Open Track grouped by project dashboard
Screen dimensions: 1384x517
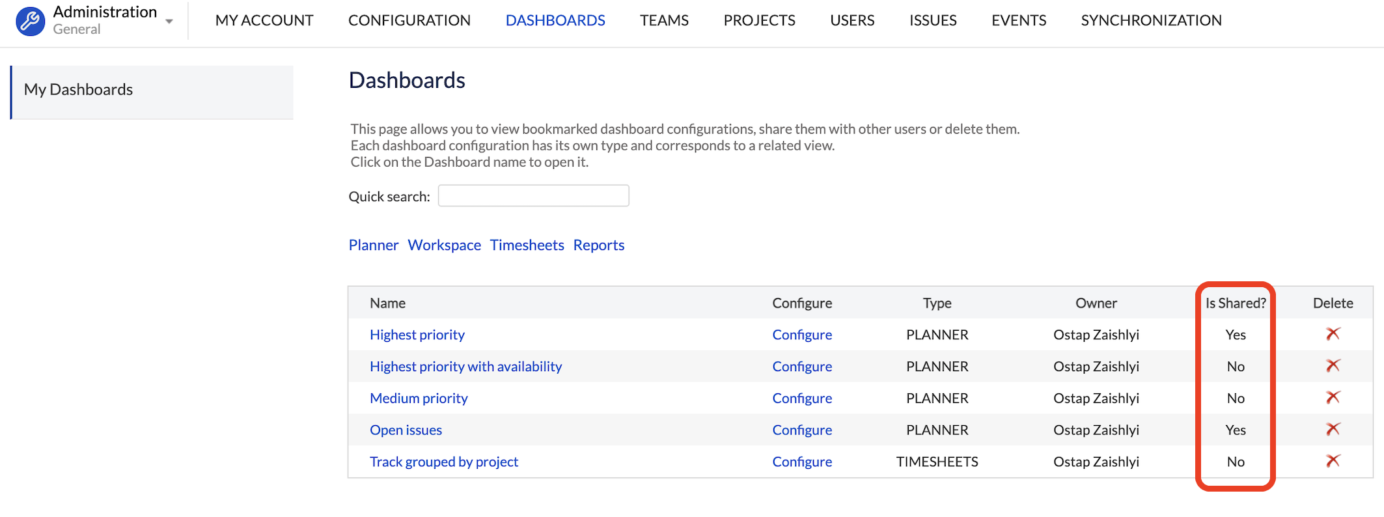[x=443, y=462]
